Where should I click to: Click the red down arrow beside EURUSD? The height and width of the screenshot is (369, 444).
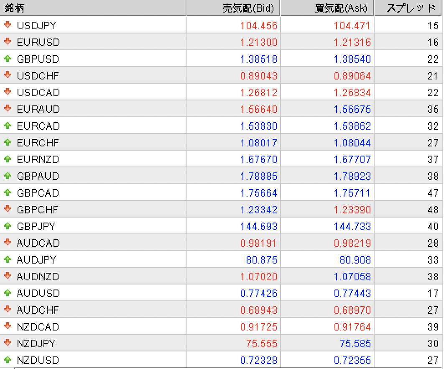point(8,41)
